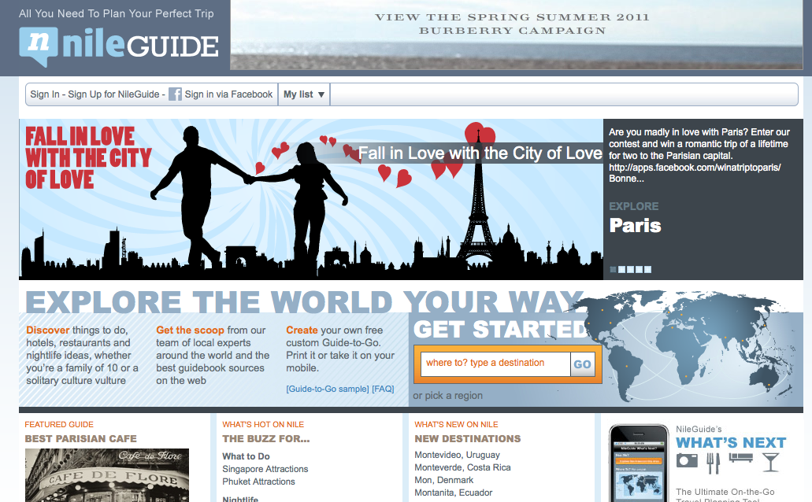This screenshot has width=812, height=502.
Task: Select the first slideshow indicator dot
Action: (x=614, y=270)
